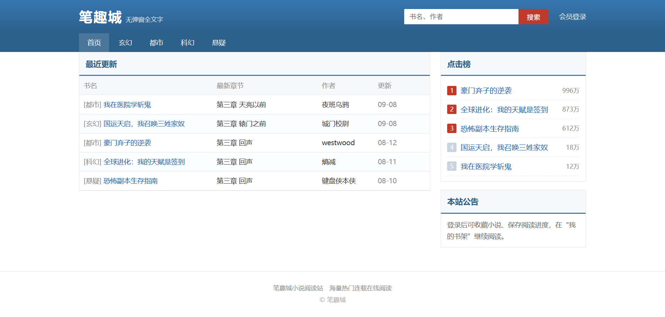Open 全球进化：我的天赋是签到 in recent updates table

pos(144,162)
